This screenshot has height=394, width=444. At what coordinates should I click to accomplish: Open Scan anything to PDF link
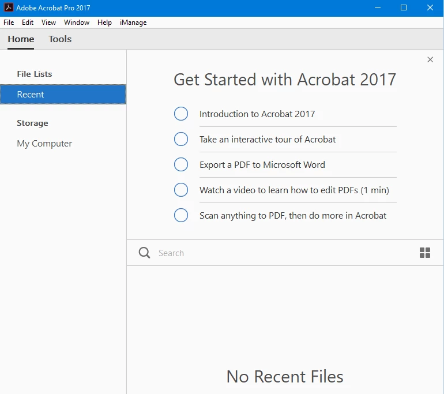(293, 216)
